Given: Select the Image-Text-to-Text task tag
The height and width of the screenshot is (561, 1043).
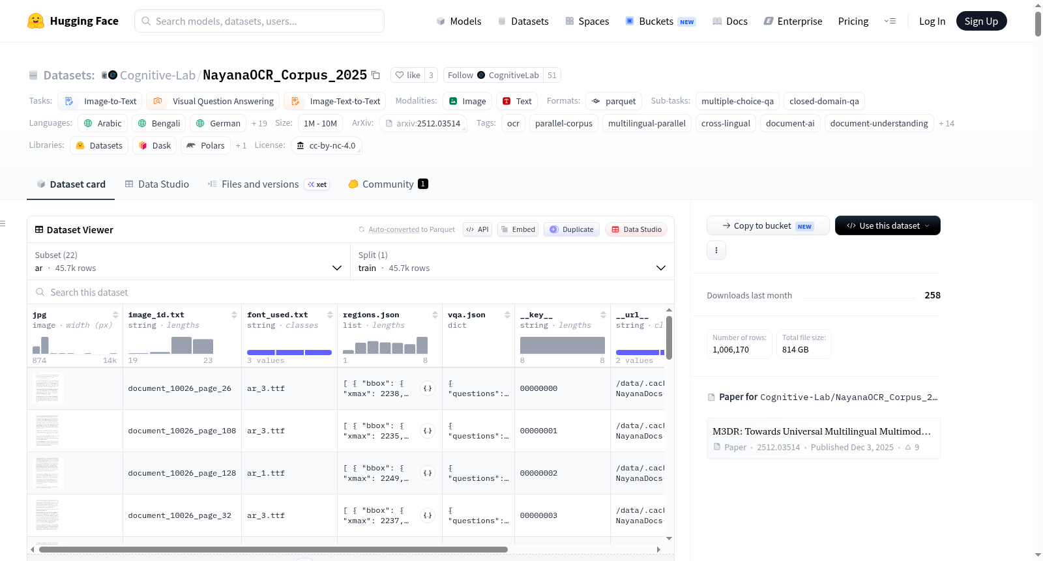Looking at the screenshot, I should [335, 101].
